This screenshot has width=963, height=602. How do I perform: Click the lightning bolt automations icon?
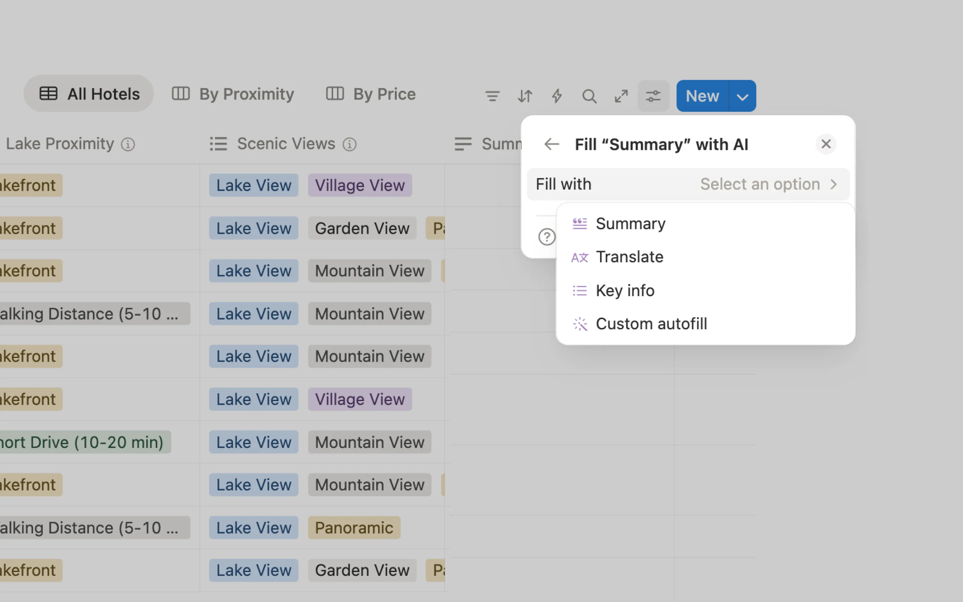click(557, 96)
